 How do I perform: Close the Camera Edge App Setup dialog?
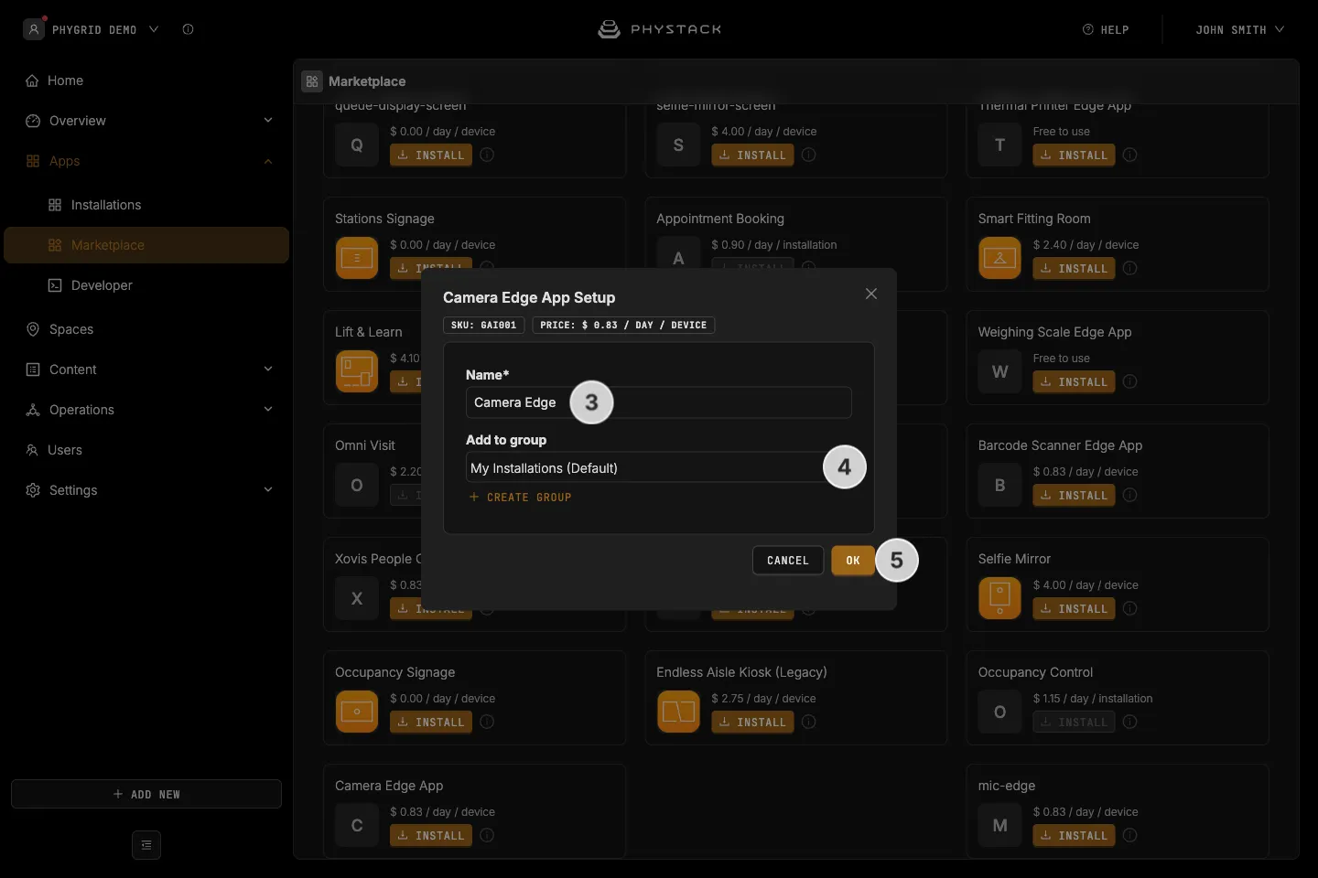coord(871,294)
